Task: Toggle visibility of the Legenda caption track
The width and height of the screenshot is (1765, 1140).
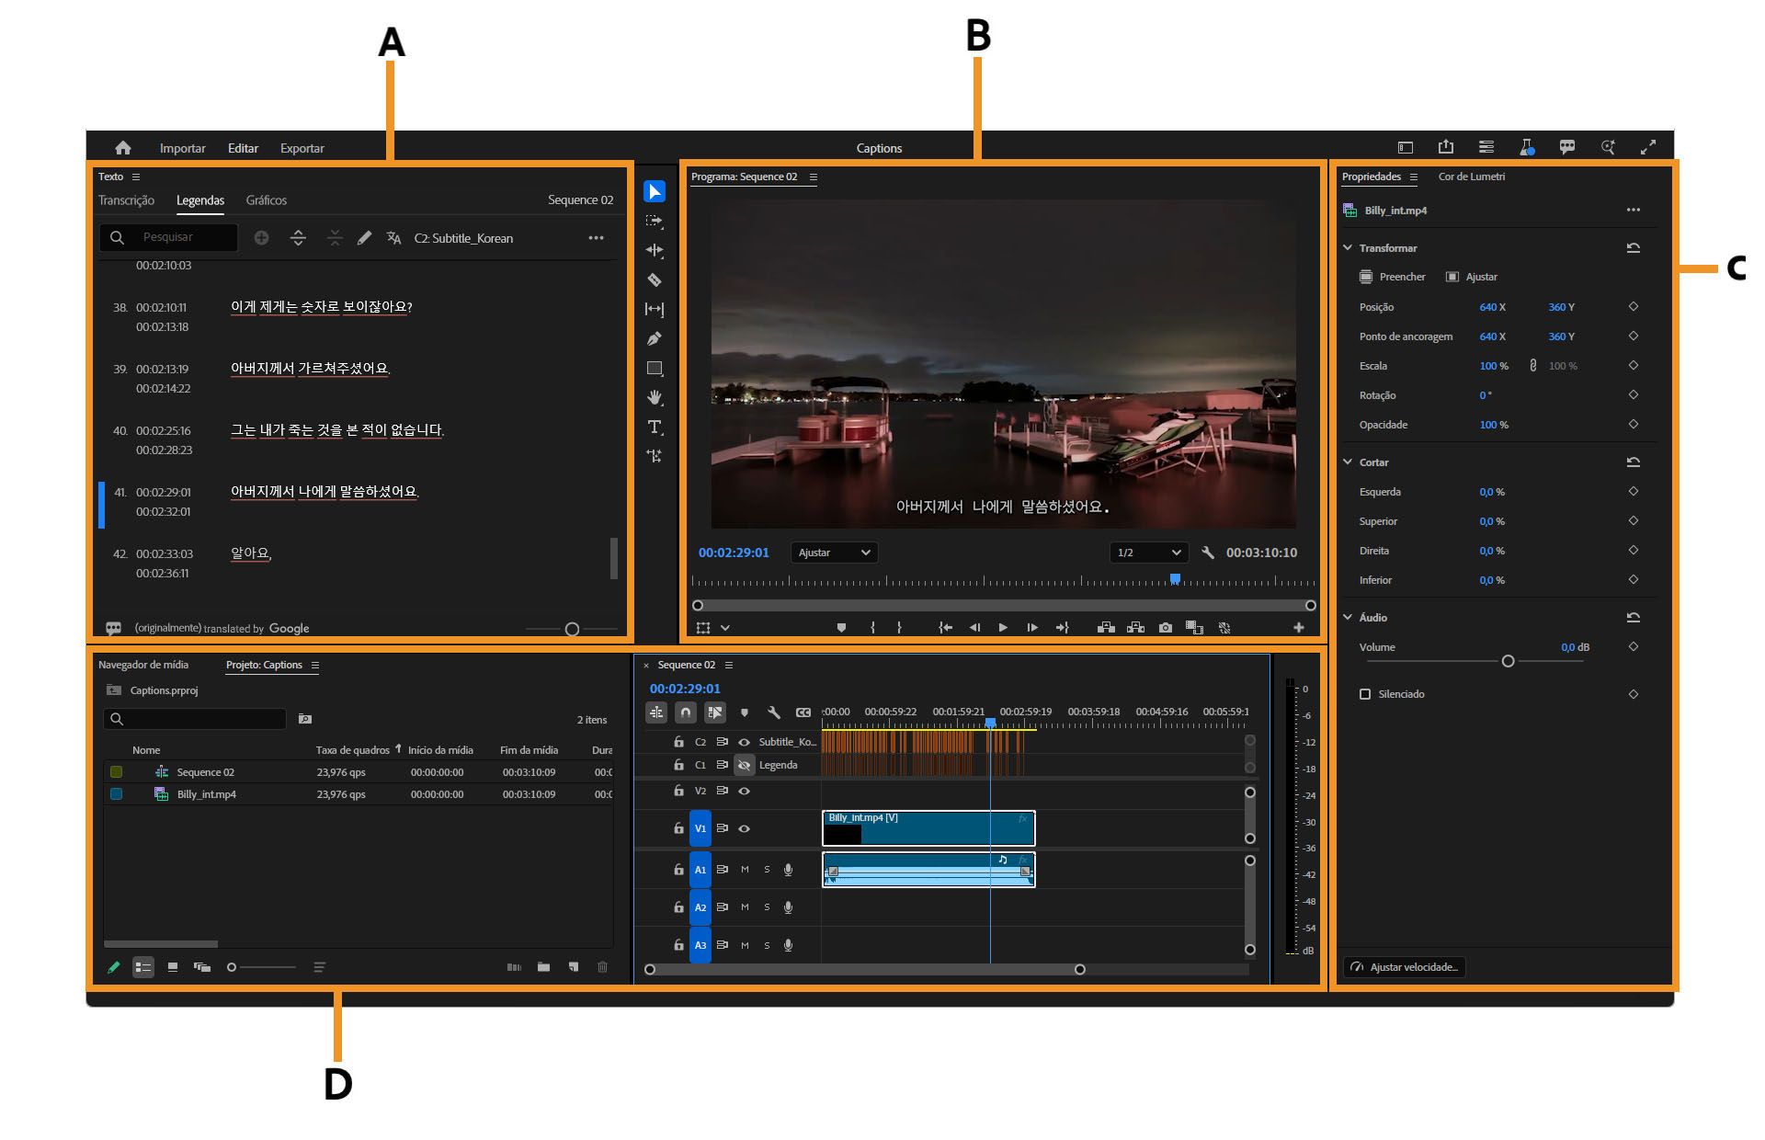Action: 745,765
